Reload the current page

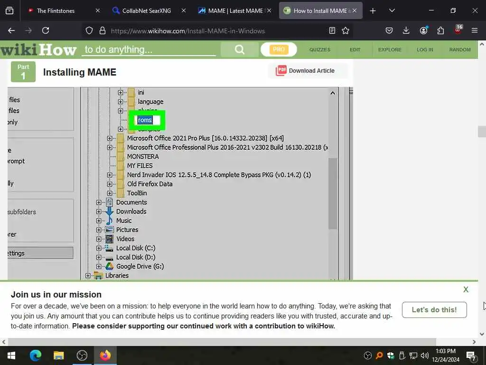point(46,30)
